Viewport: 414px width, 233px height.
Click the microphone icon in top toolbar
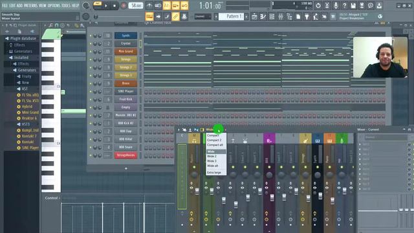[x=336, y=5]
